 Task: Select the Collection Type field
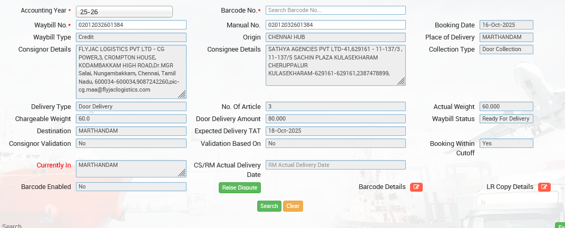click(x=506, y=49)
